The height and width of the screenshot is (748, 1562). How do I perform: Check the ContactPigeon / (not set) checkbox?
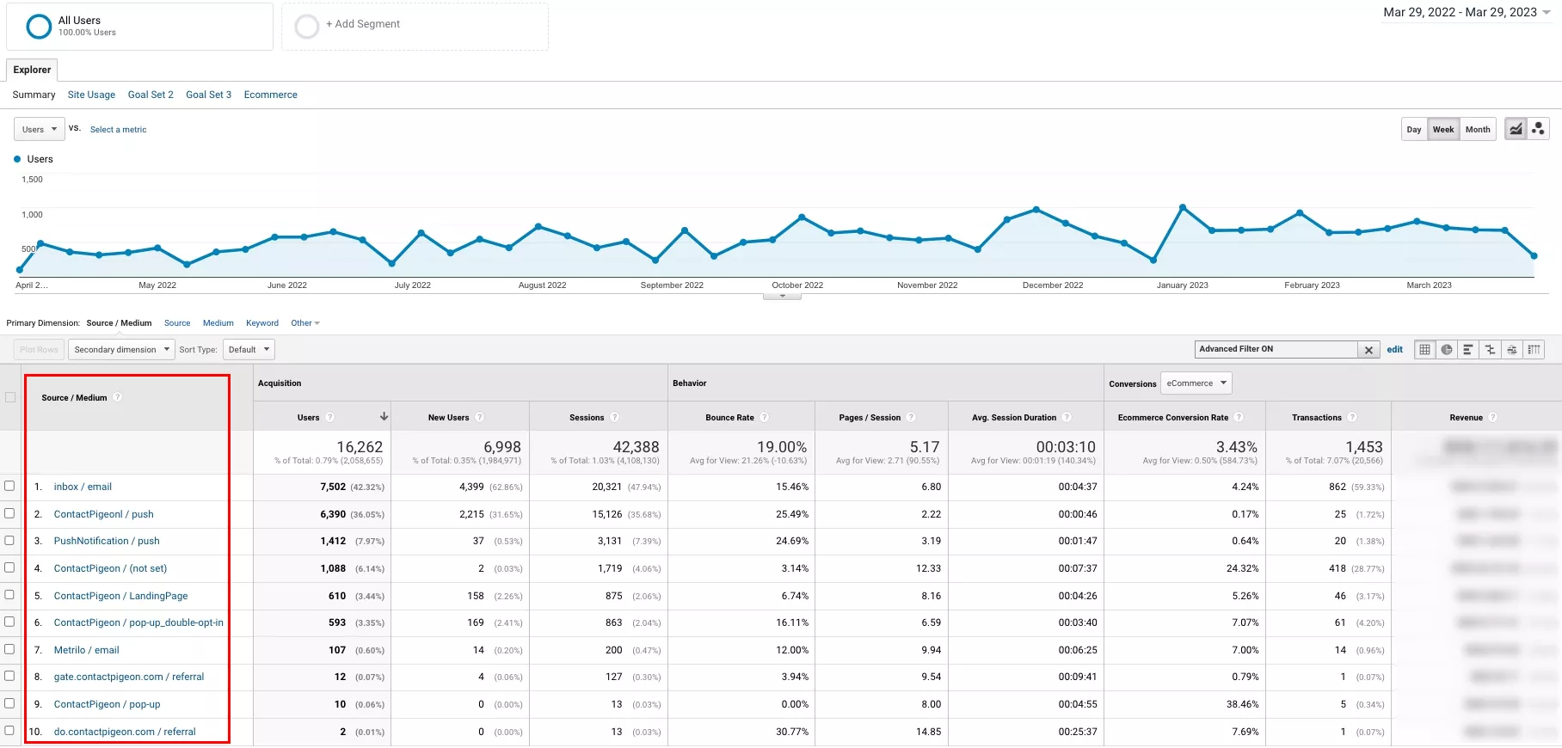9,567
